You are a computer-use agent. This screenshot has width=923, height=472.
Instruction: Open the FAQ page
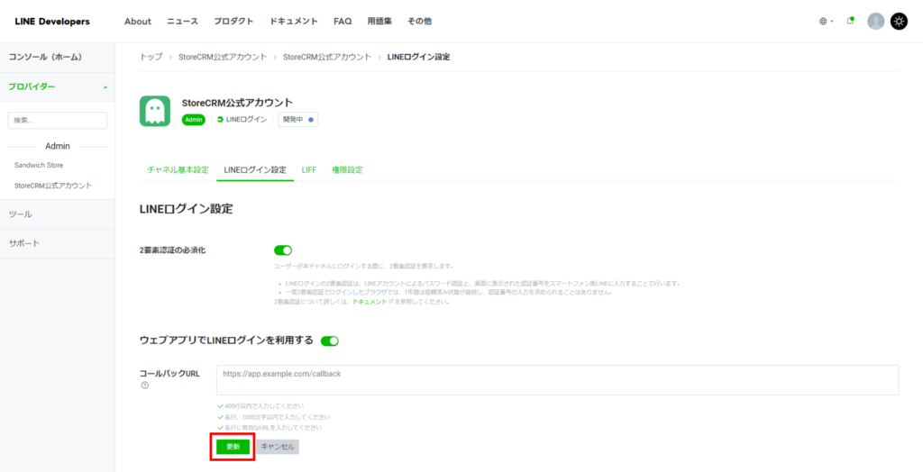click(343, 22)
